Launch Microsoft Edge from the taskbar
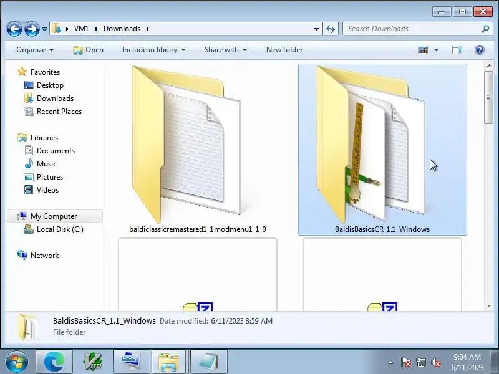499x374 pixels. point(54,362)
